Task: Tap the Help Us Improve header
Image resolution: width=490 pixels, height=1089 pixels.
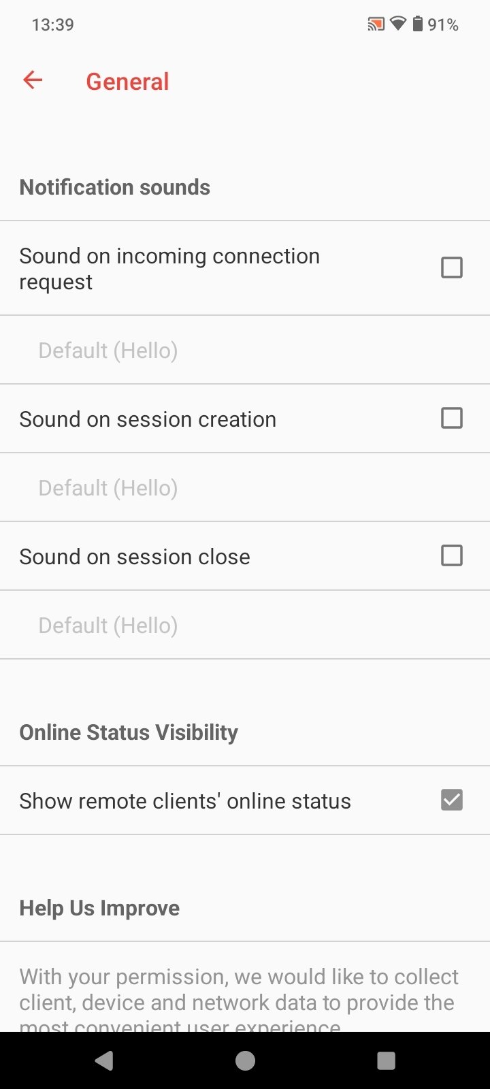Action: tap(99, 908)
